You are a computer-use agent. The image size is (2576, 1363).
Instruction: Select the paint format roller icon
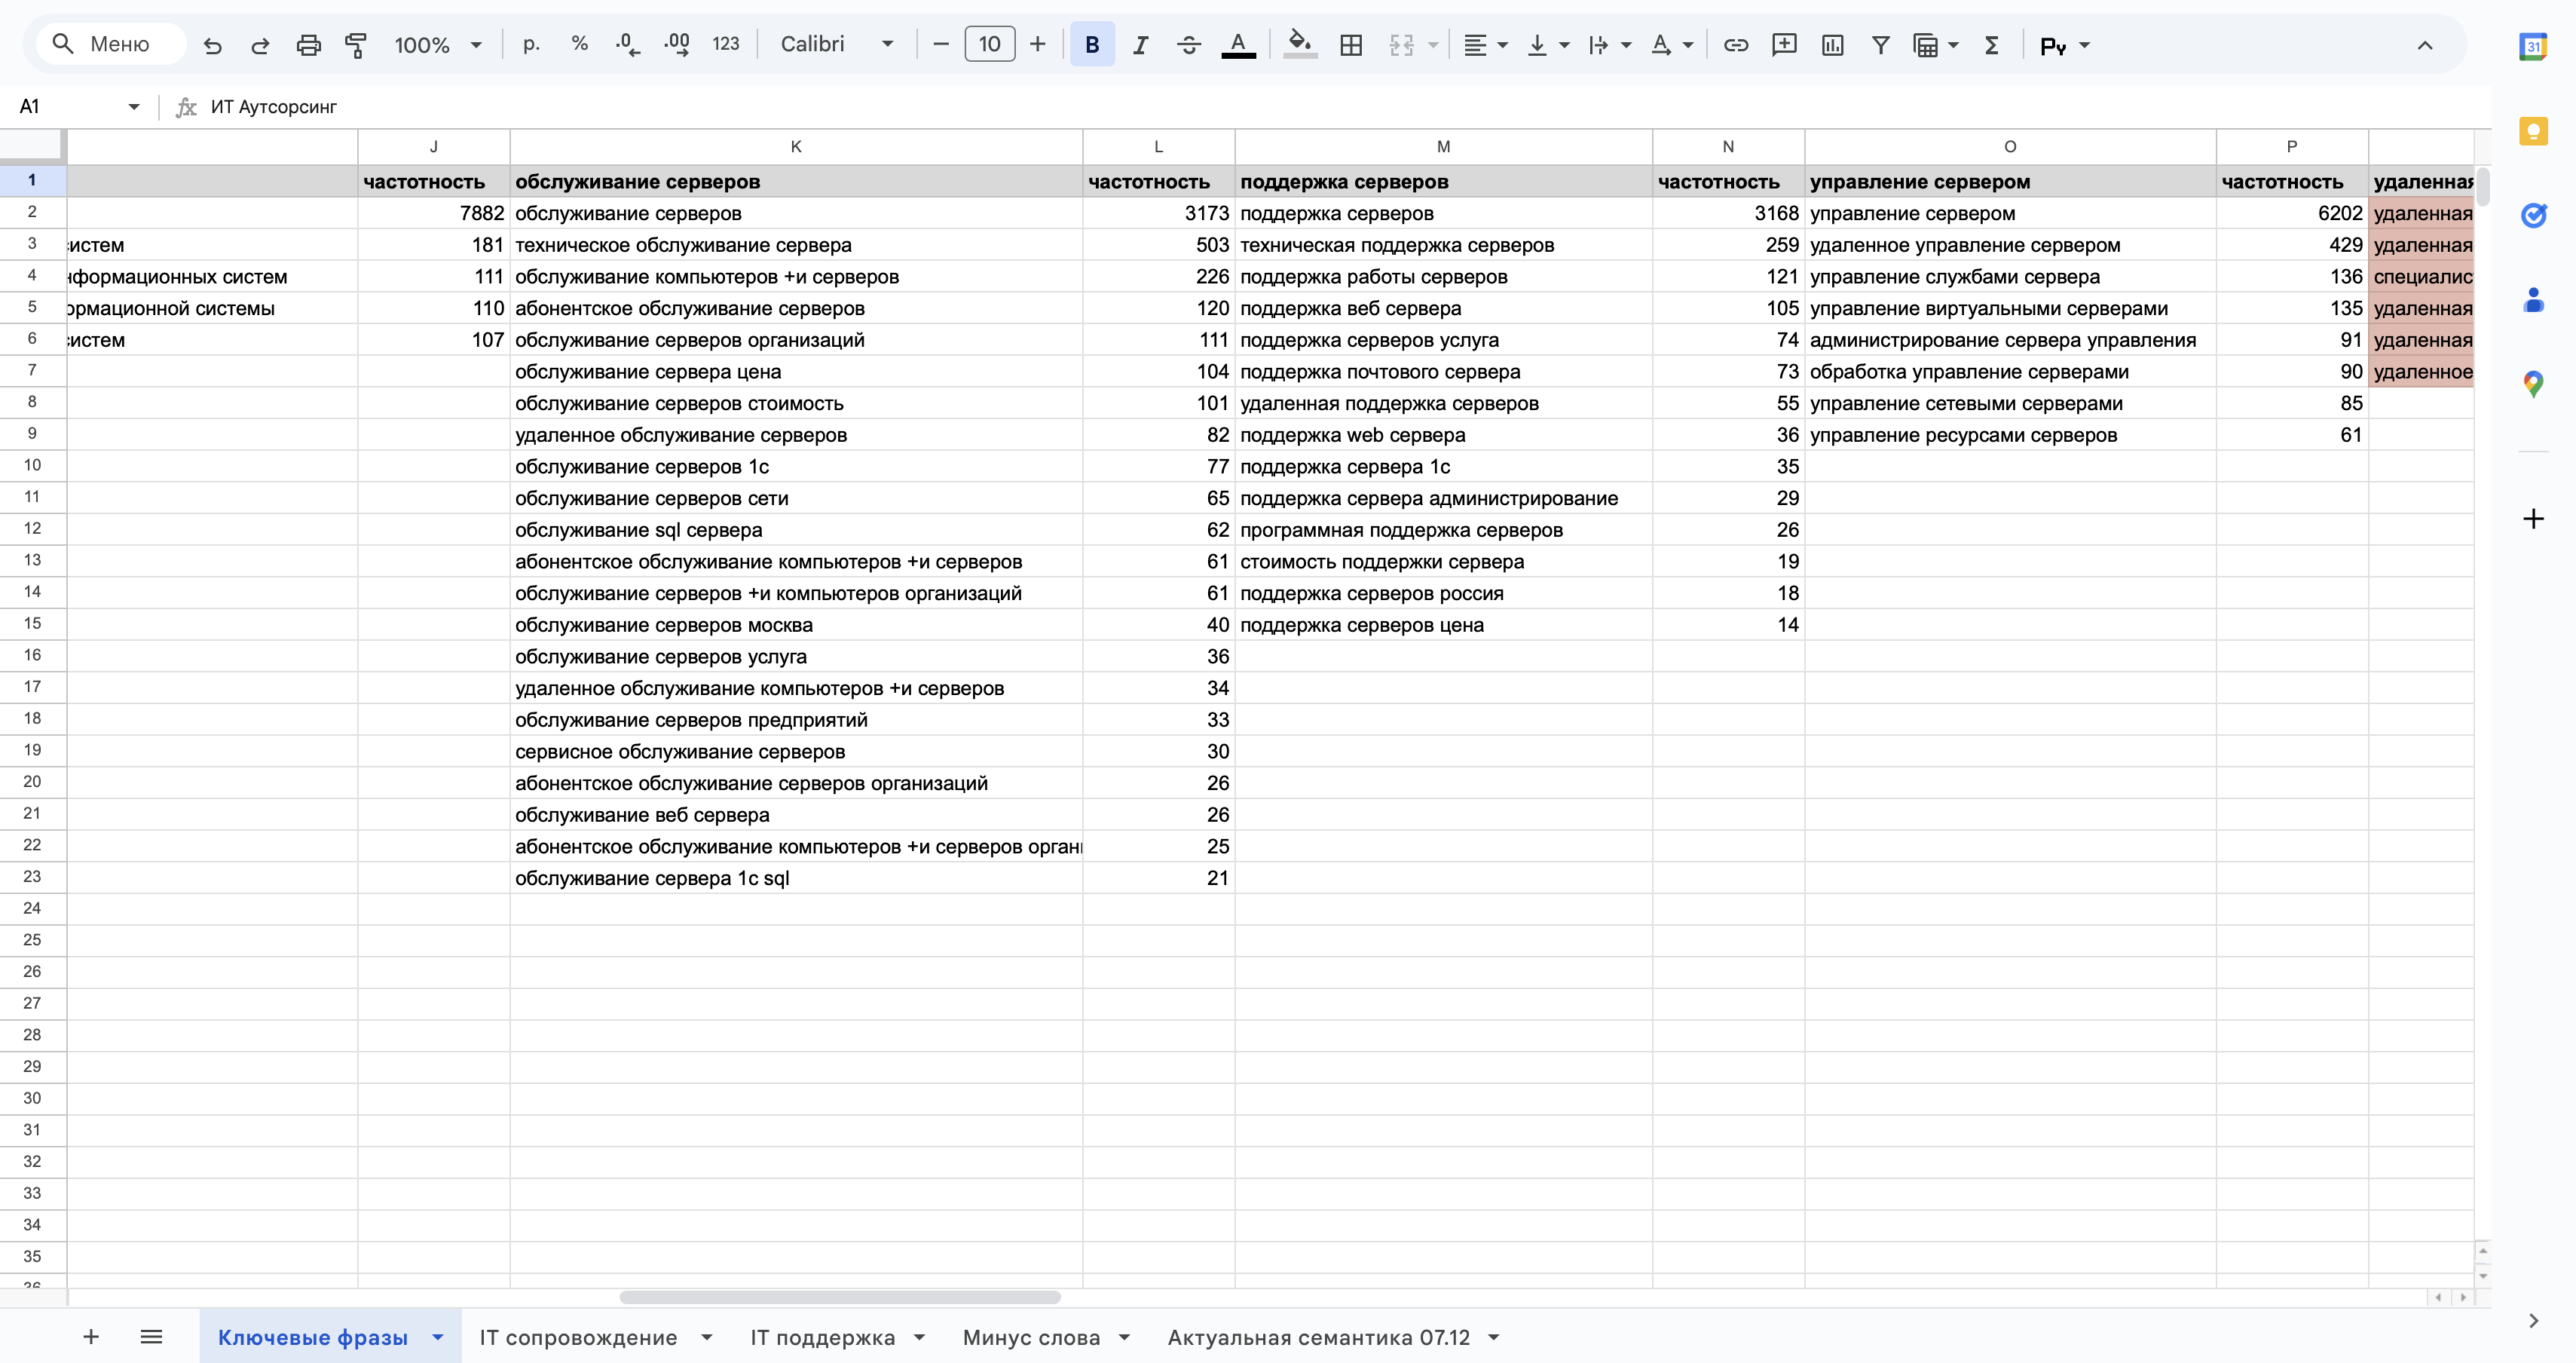(x=356, y=45)
